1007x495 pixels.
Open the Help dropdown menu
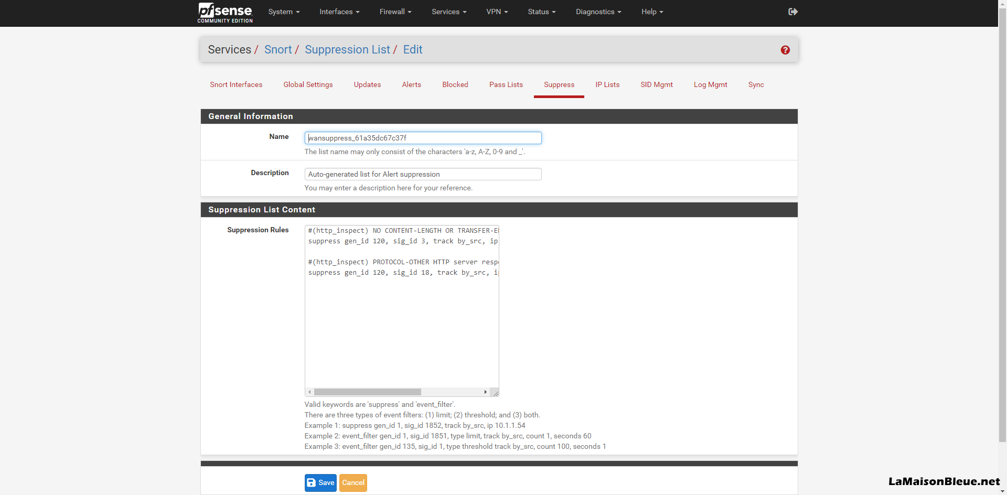coord(652,12)
